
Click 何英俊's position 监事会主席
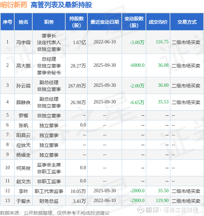pyautogui.click(x=49, y=164)
